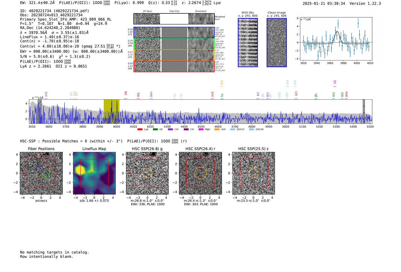Image resolution: width=401 pixels, height=272 pixels.
Task: Click the 2025-01-21 03:38:34 timestamp
Action: pyautogui.click(x=324, y=3)
